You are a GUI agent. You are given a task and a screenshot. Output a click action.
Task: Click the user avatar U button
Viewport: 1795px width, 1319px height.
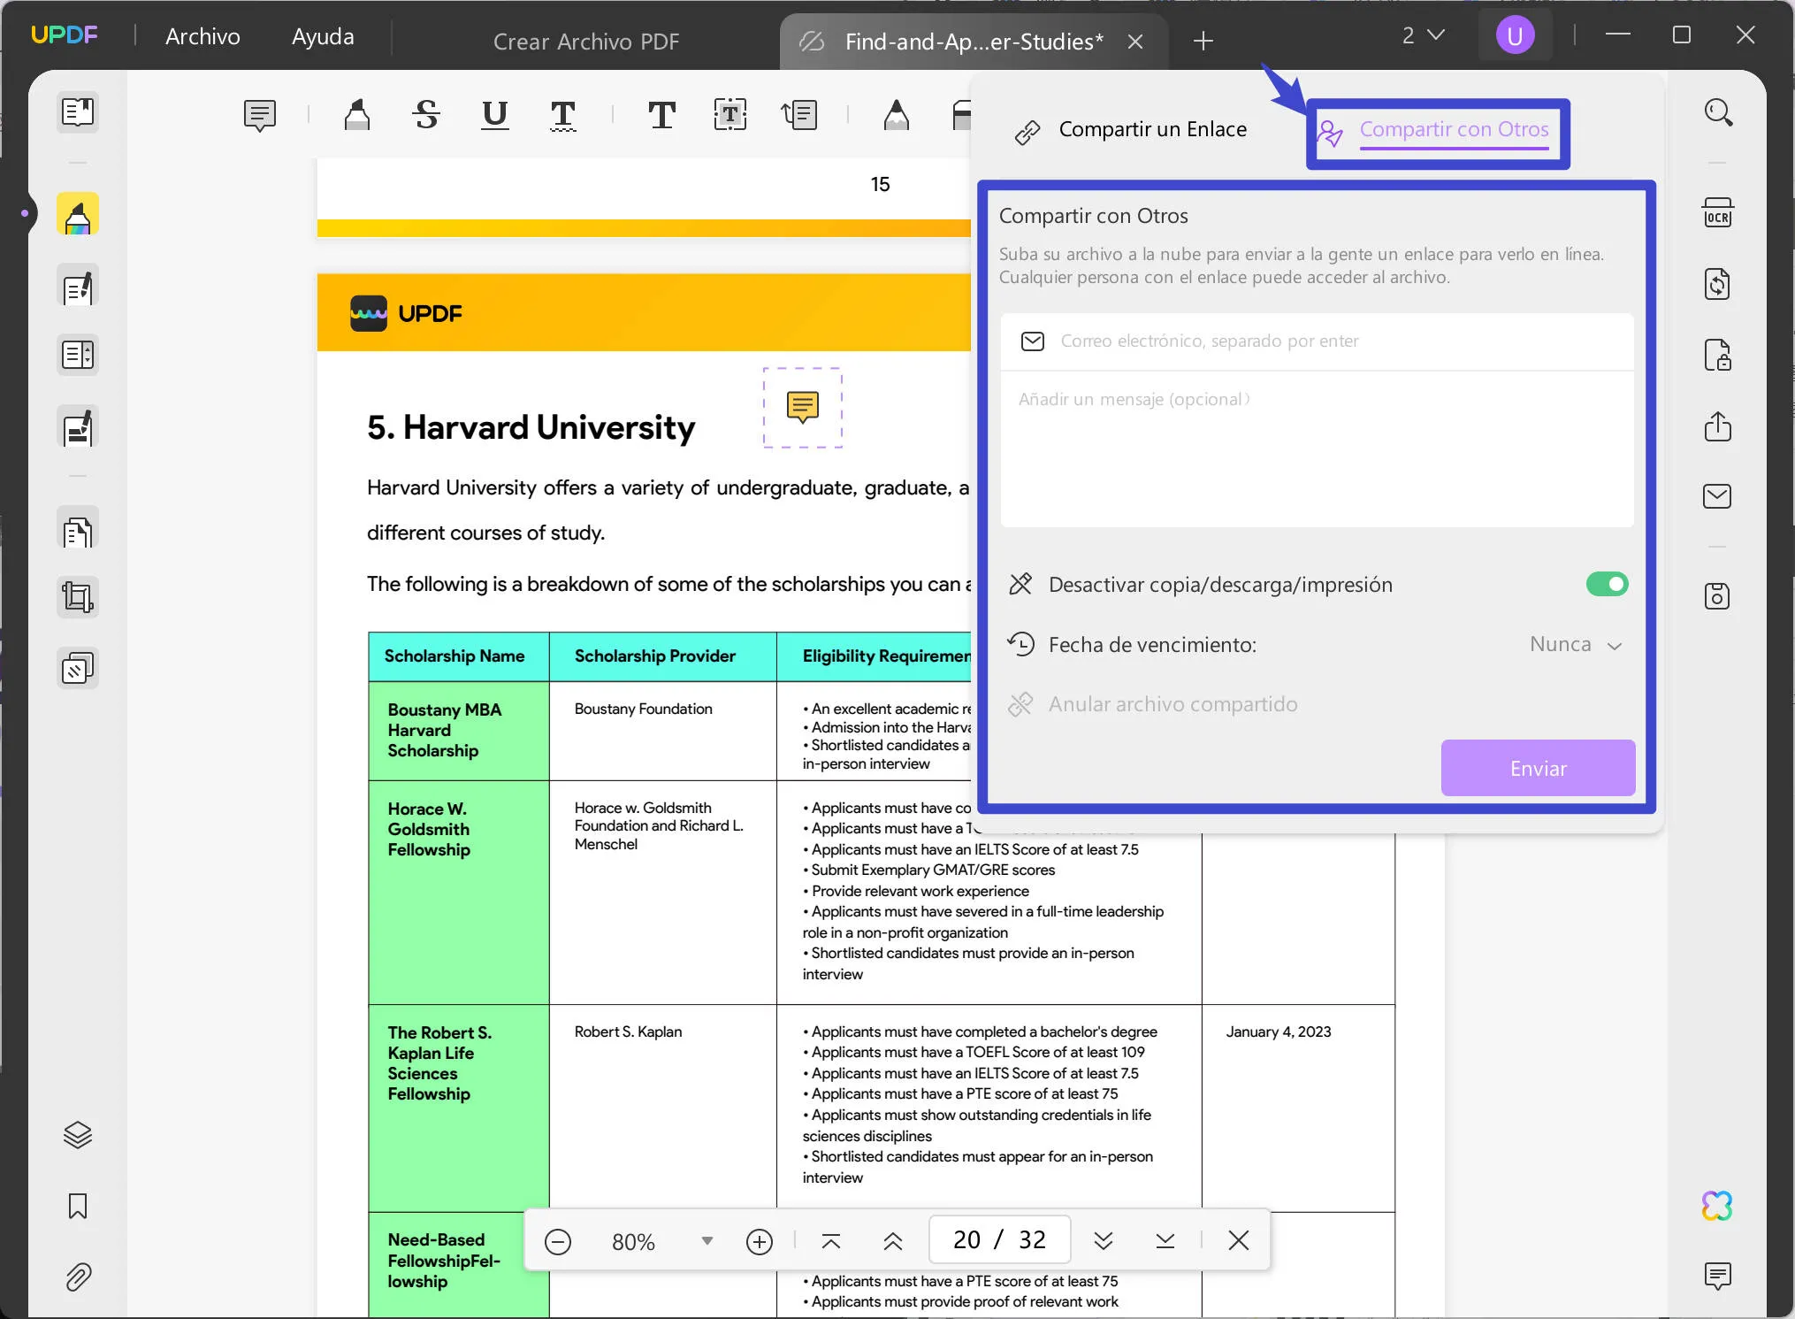1515,35
